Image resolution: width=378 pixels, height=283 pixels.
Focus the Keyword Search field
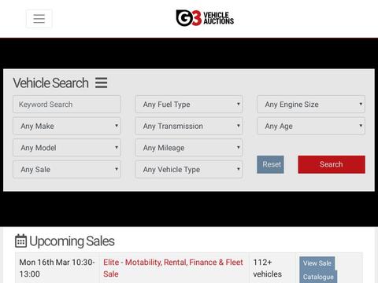67,105
